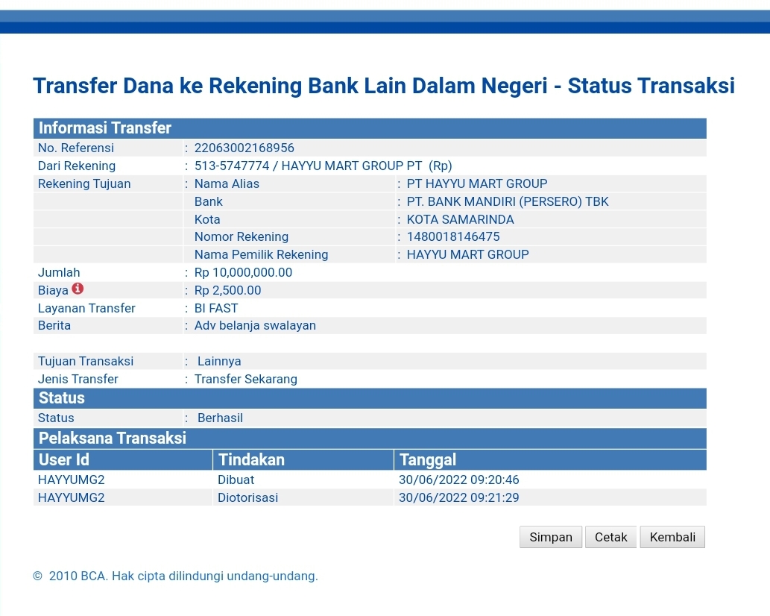Click the Rp 10,000,000.00 amount
This screenshot has width=770, height=616.
tap(243, 272)
